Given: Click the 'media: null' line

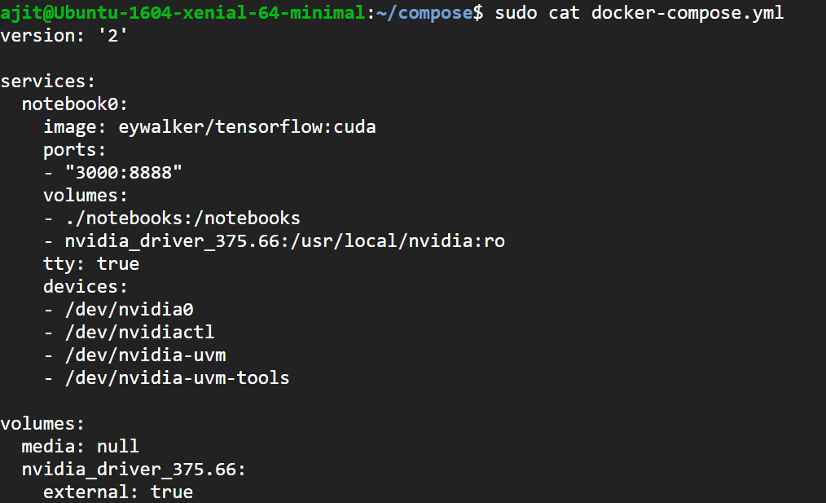Looking at the screenshot, I should [81, 447].
